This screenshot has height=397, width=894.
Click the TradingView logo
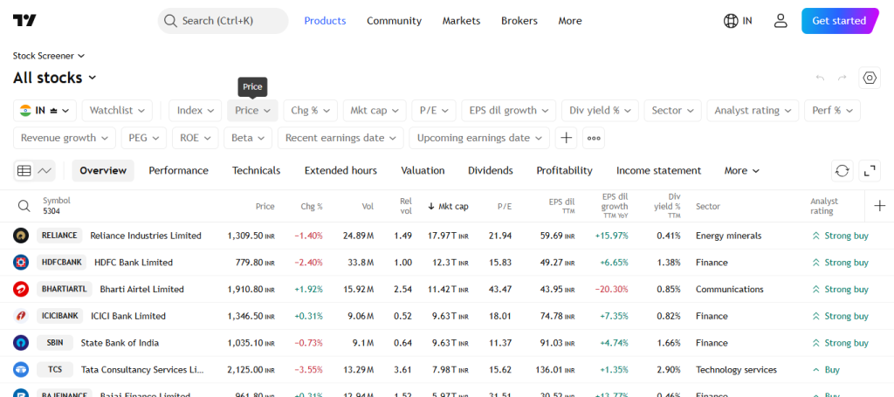pyautogui.click(x=24, y=21)
